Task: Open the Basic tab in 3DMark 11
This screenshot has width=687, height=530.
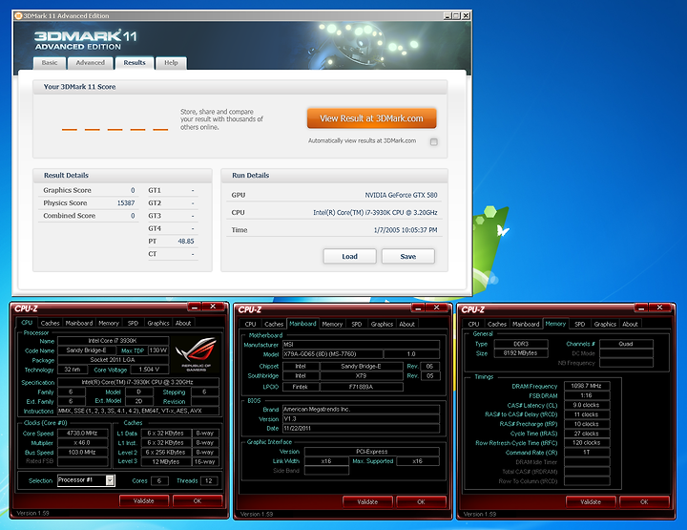Action: click(x=50, y=63)
